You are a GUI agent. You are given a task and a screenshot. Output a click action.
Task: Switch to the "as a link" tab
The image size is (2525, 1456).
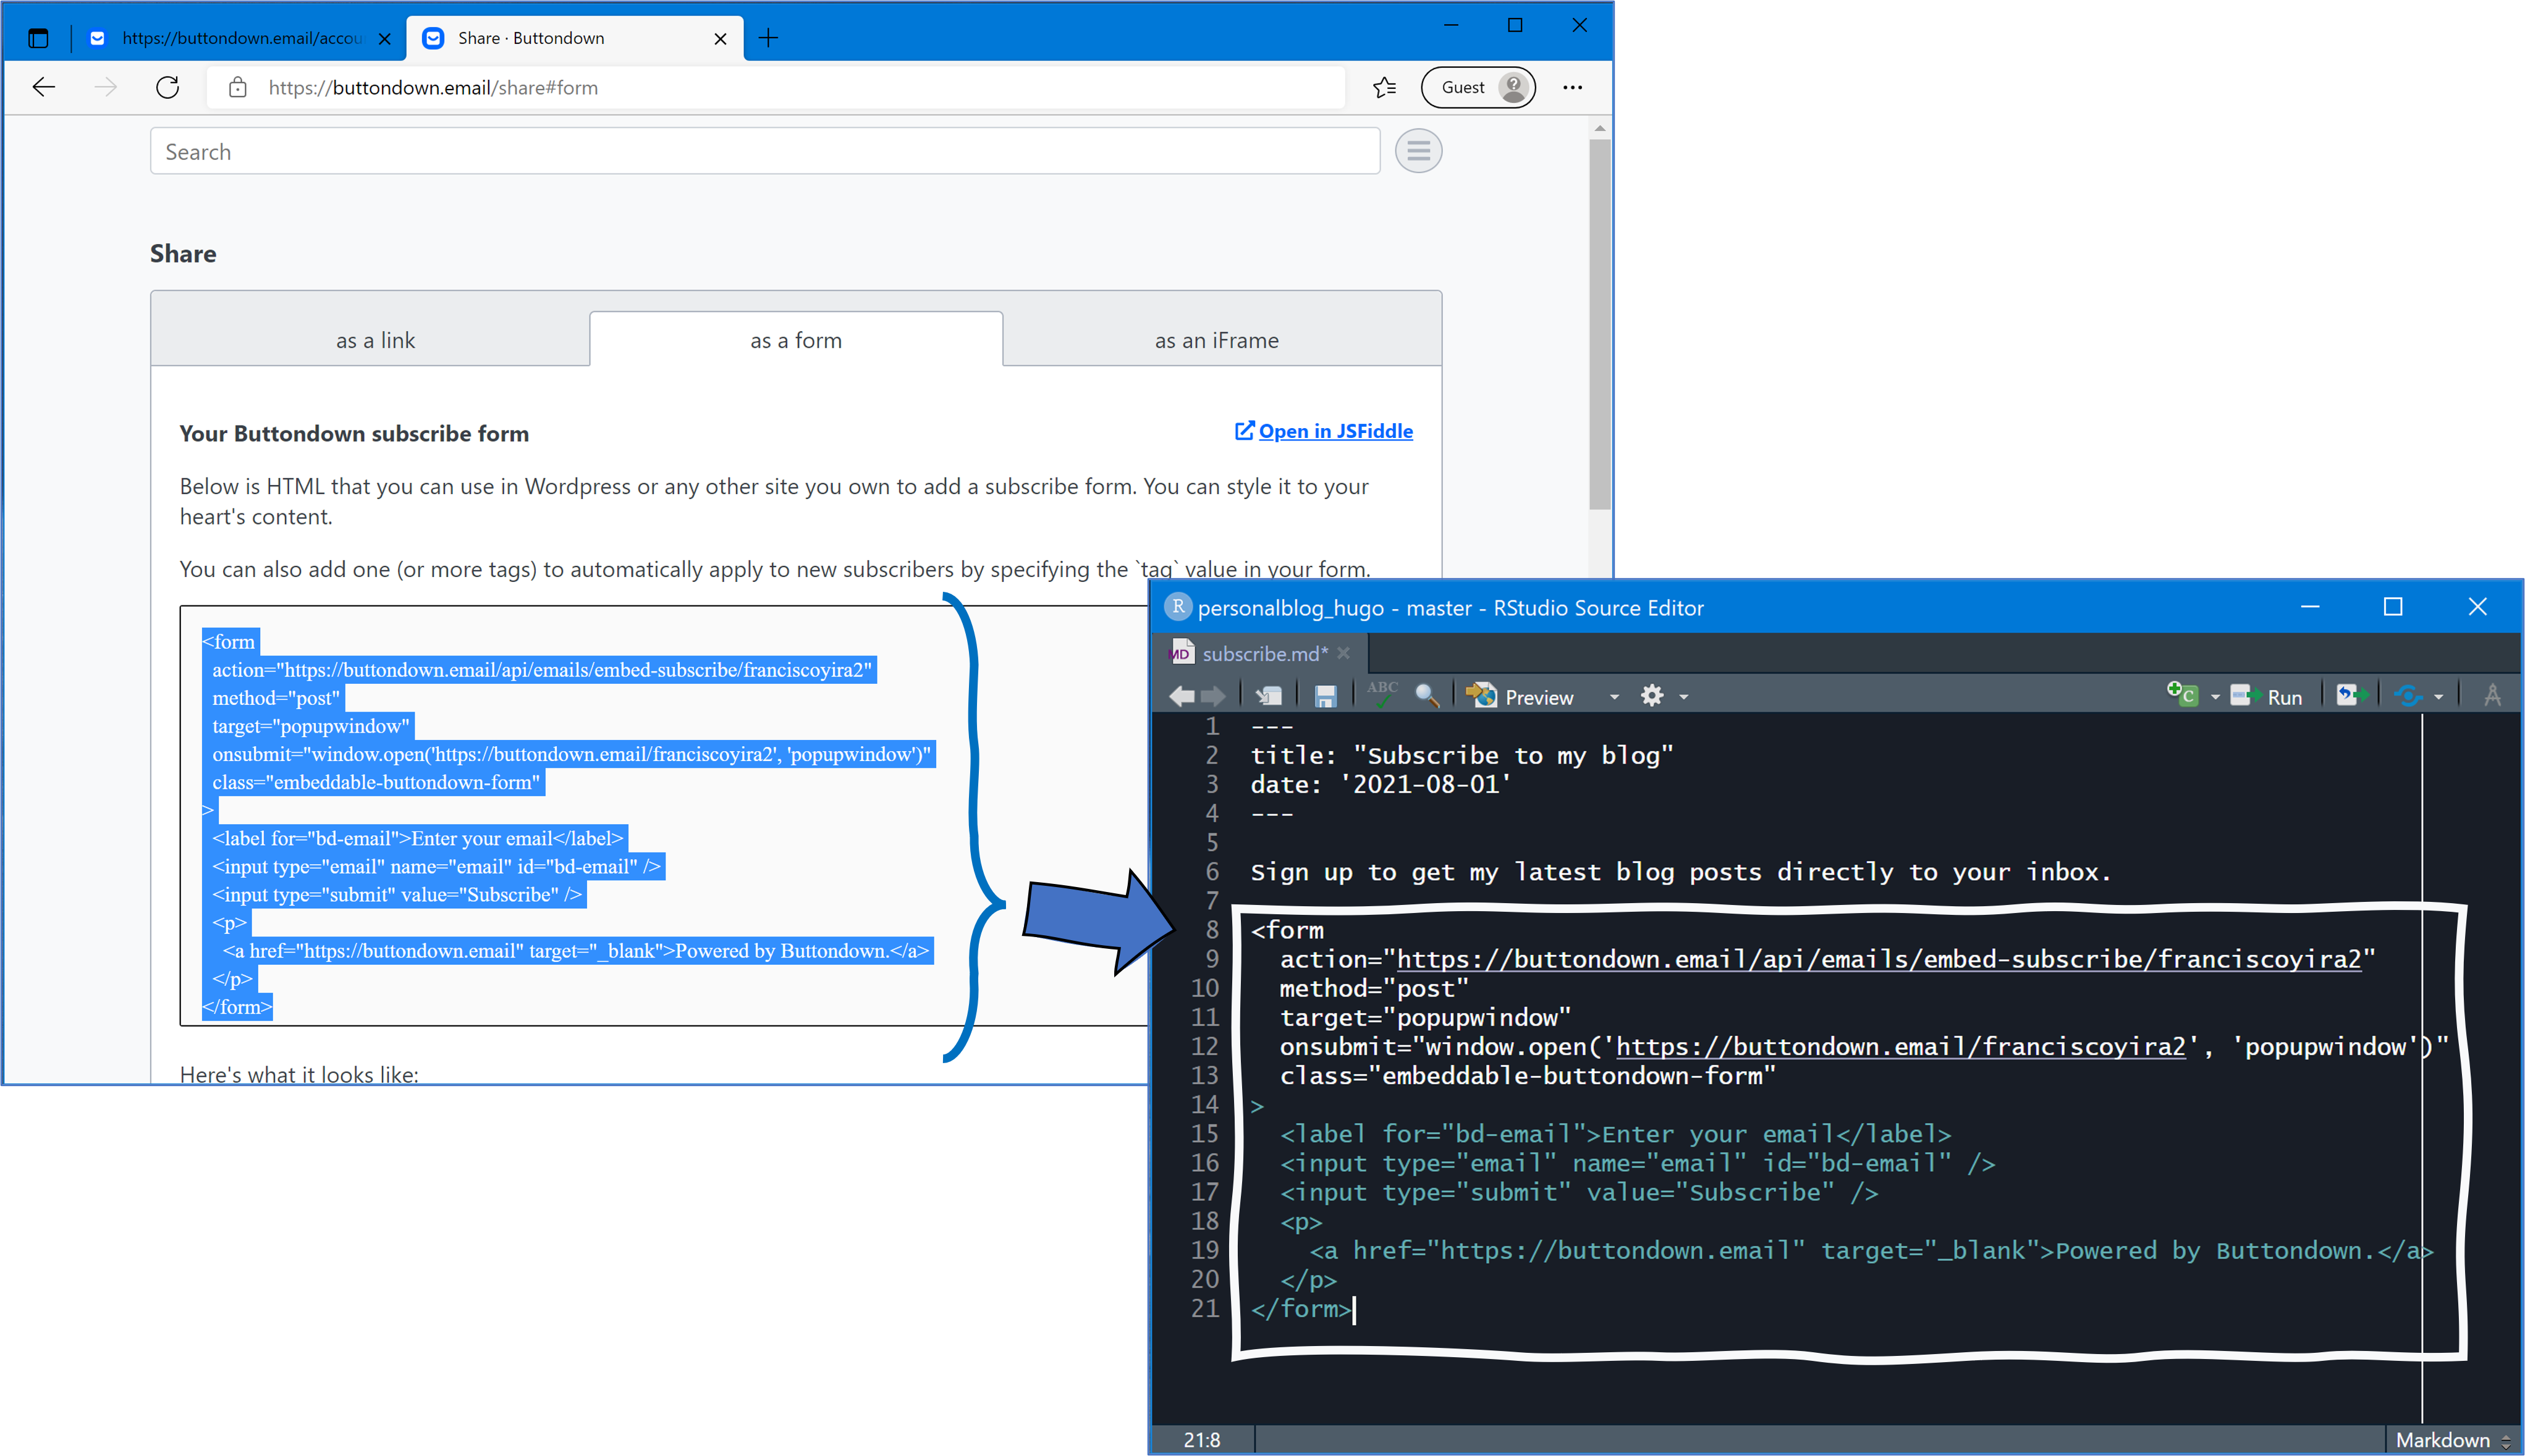click(x=375, y=340)
